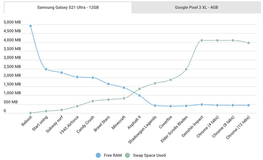The height and width of the screenshot is (160, 263).
Task: Click the Subway surf axis label
Action: pos(54,124)
